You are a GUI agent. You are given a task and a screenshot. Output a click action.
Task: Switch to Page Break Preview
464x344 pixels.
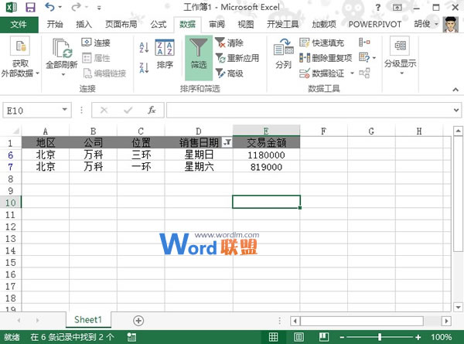tap(324, 337)
